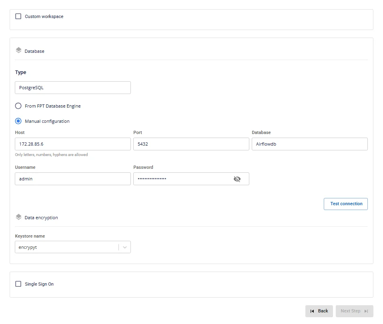Screen dimensions: 383x324
Task: Click the Back button
Action: click(x=319, y=311)
